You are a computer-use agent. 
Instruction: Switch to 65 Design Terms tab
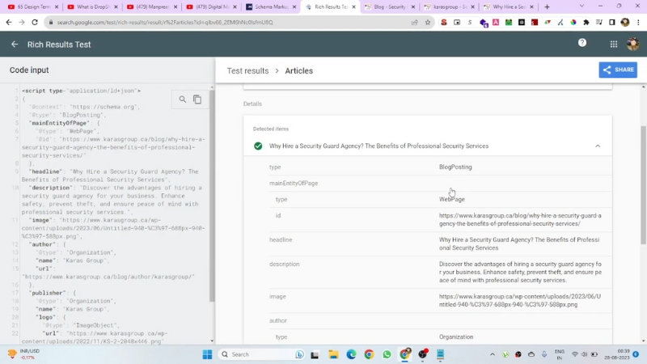33,6
